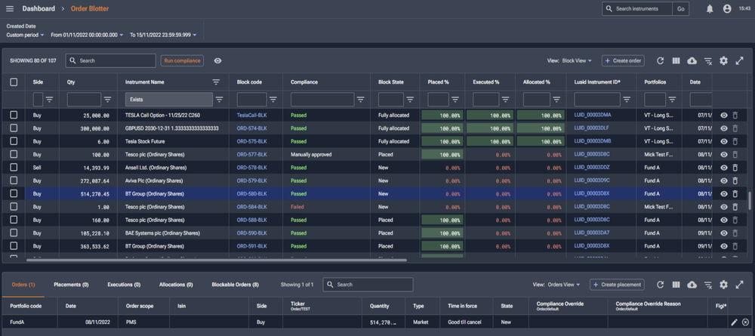Click the Search instruments input field
The image size is (755, 336).
click(x=642, y=9)
